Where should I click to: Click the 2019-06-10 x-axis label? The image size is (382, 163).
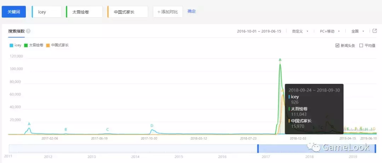click(x=369, y=138)
